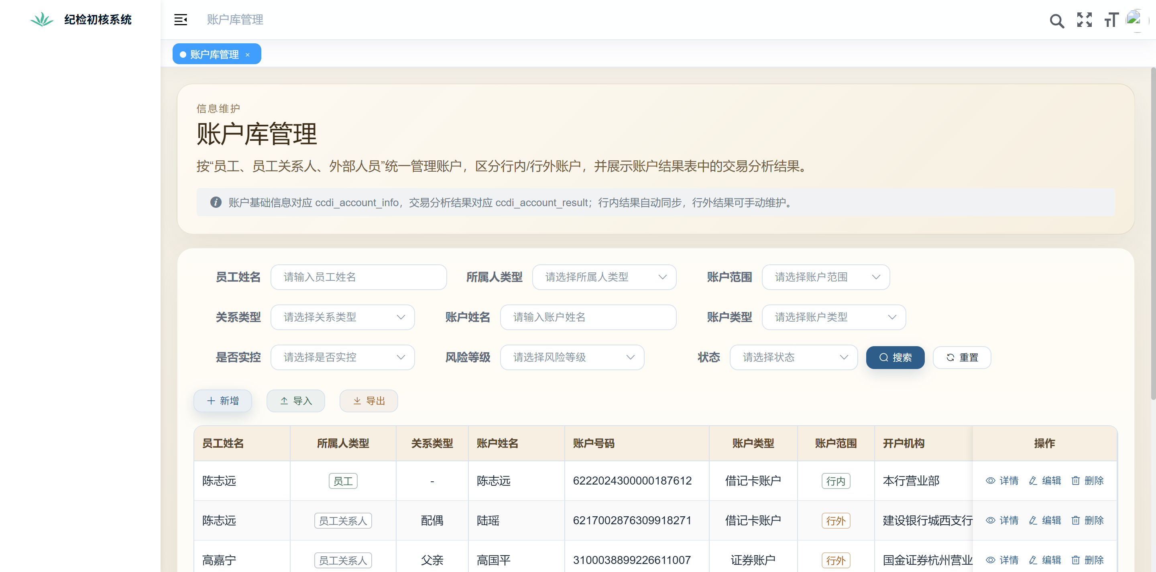Open the header search icon

click(1056, 20)
